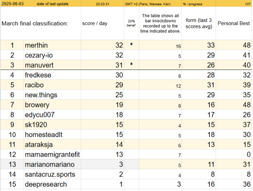Click the asterisk in manuvert's row
Image resolution: width=253 pixels, height=191 pixels.
tap(131, 65)
